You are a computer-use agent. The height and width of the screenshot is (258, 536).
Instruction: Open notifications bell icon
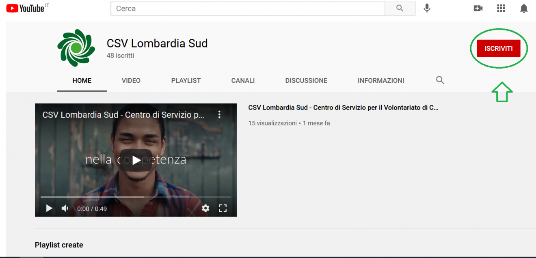coord(524,9)
